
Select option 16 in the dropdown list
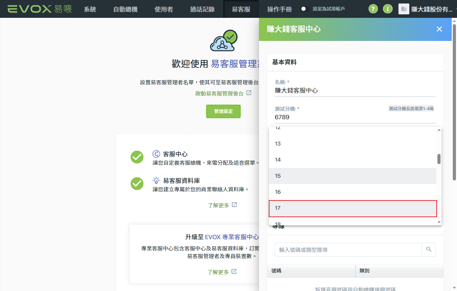pos(353,192)
